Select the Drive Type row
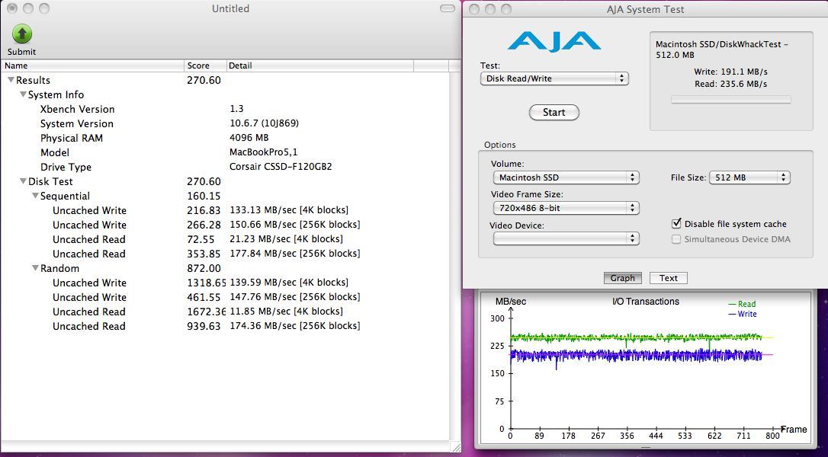Screen dimensions: 828x457 pos(225,167)
